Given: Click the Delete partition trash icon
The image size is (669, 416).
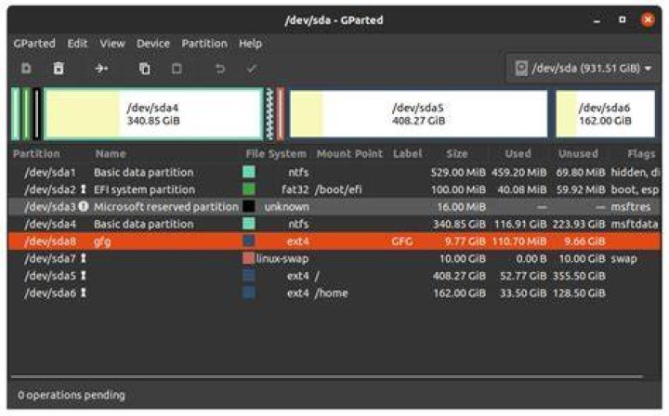Looking at the screenshot, I should (x=59, y=68).
